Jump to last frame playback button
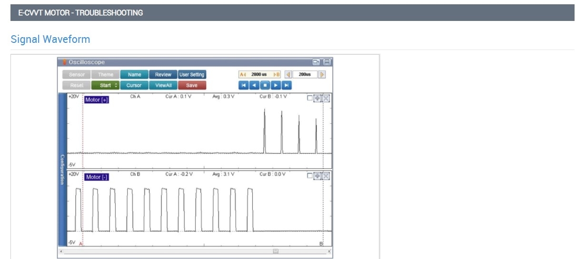This screenshot has height=259, width=576. pyautogui.click(x=286, y=85)
